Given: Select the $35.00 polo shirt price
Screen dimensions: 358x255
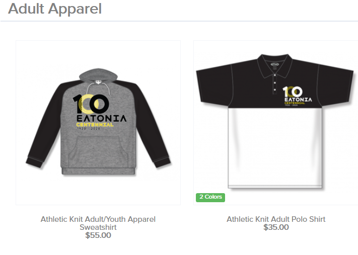Looking at the screenshot, I should [276, 227].
